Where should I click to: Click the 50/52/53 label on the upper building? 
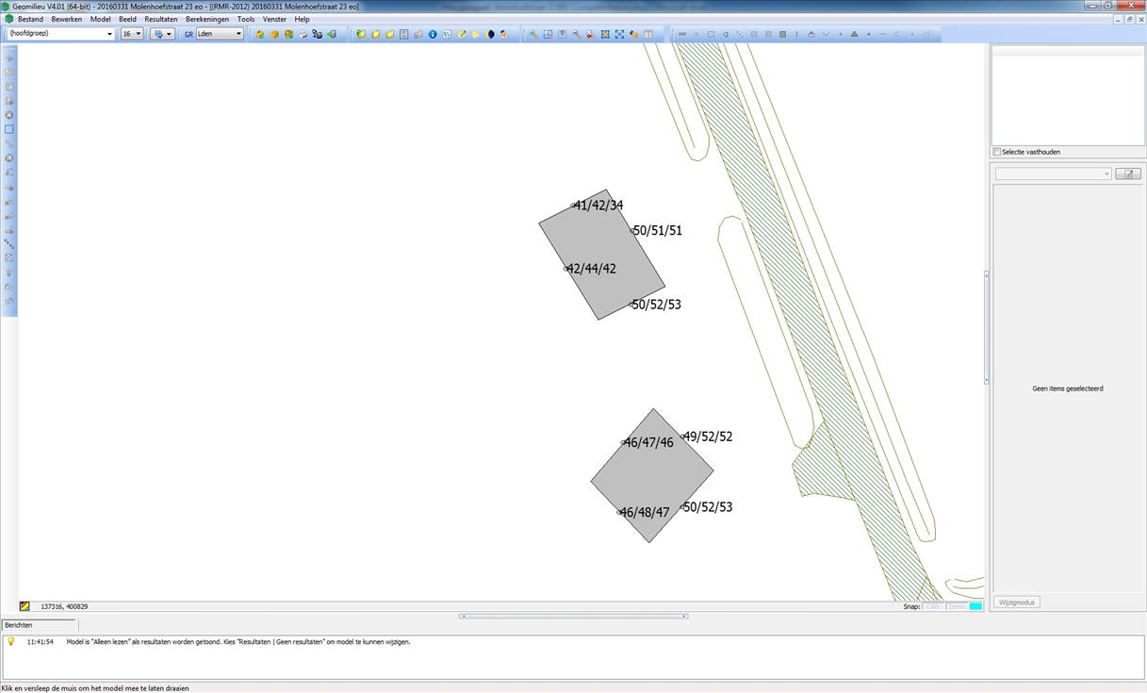click(657, 305)
